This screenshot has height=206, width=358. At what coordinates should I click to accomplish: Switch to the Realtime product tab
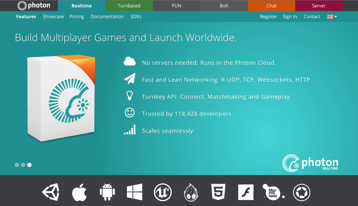click(x=81, y=6)
